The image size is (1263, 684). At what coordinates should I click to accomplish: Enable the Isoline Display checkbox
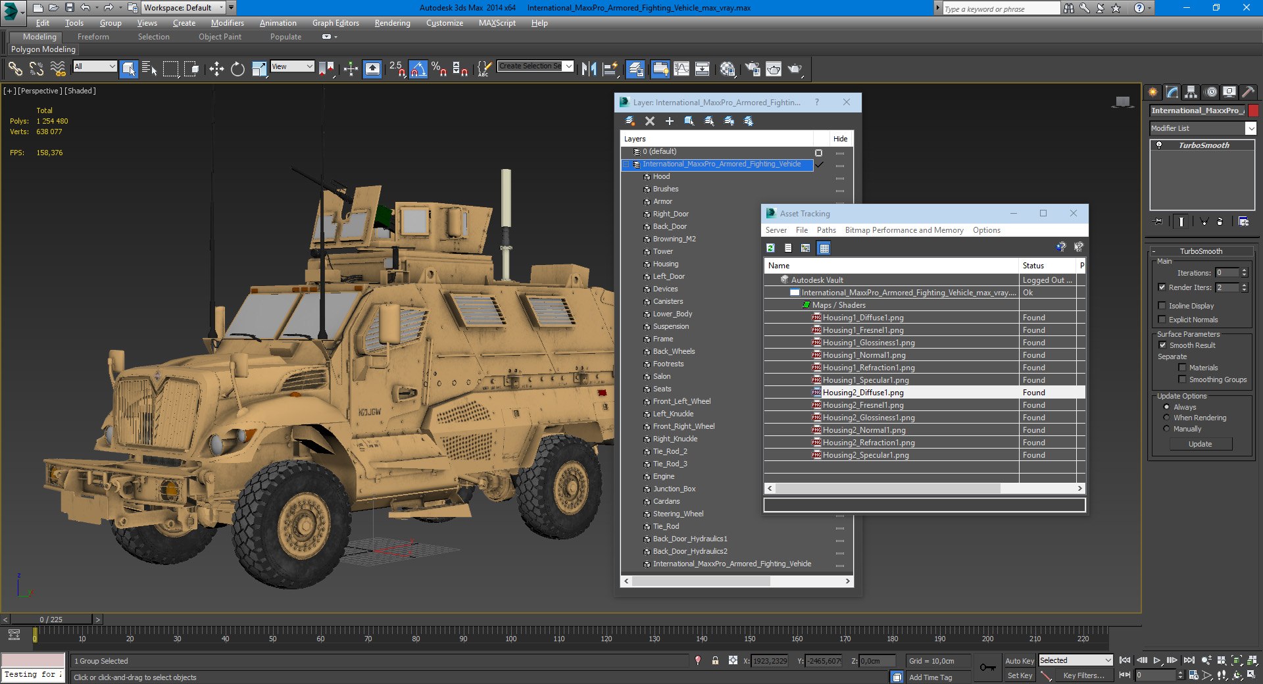click(1162, 306)
